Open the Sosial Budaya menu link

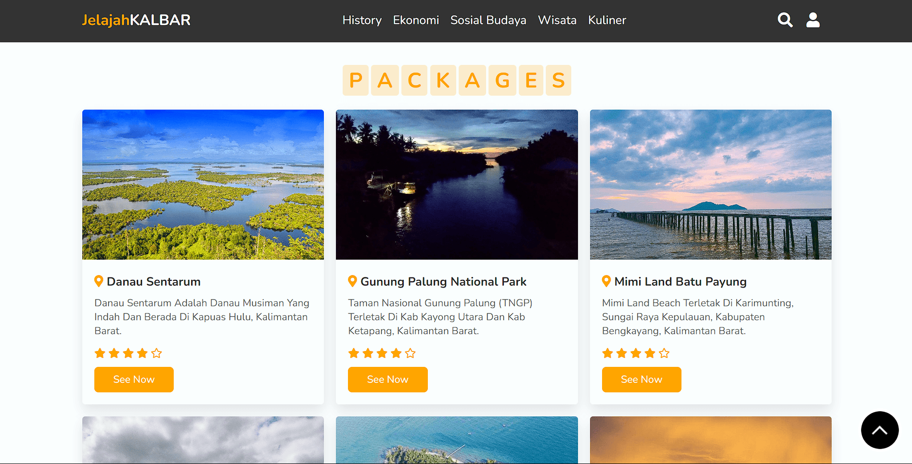point(488,20)
